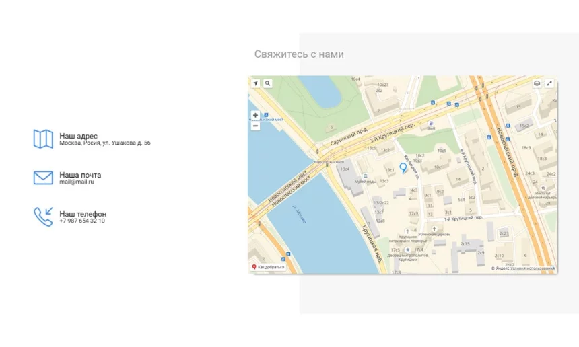This screenshot has height=347, width=579.
Task: Click the map icon beside Наш адрес
Action: click(x=43, y=139)
